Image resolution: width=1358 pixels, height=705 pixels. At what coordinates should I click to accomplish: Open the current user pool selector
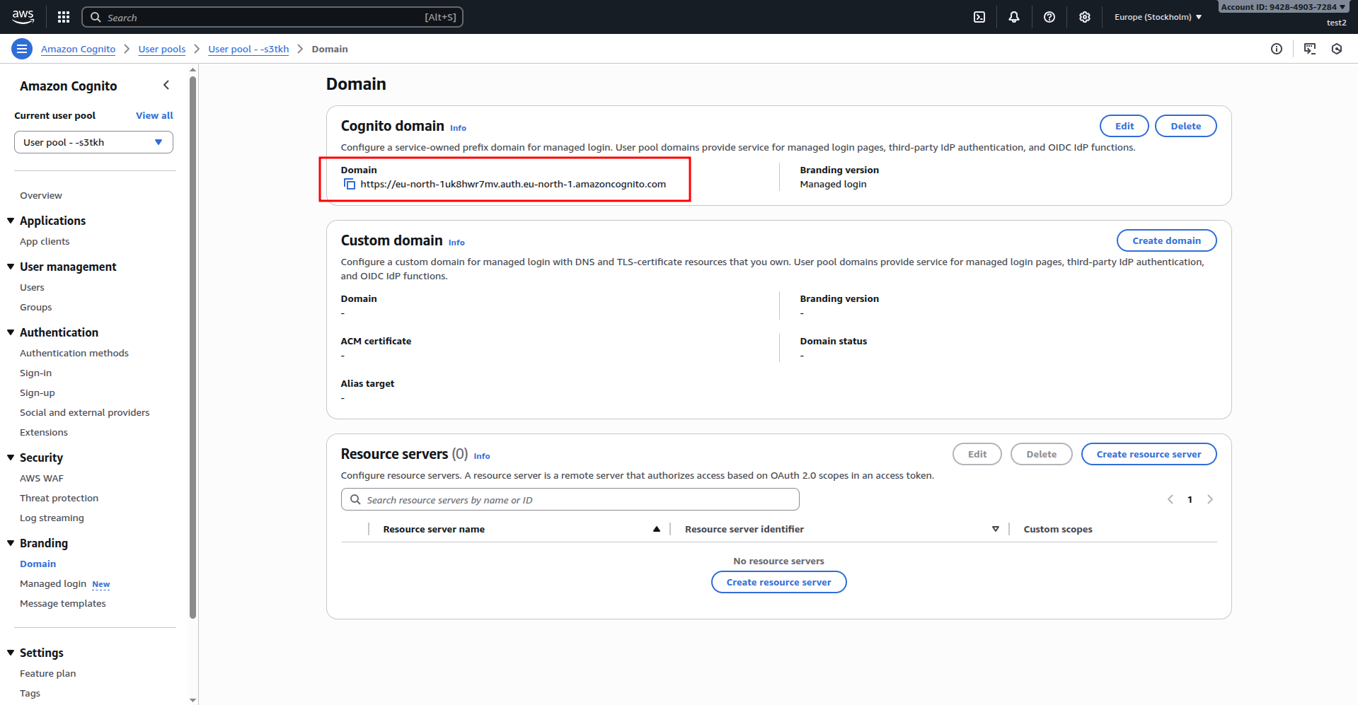(93, 142)
